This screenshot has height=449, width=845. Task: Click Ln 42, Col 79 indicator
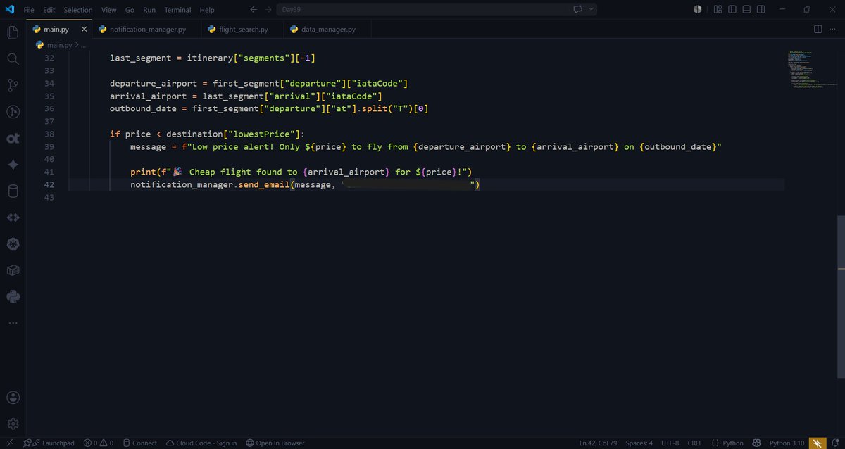pos(599,443)
